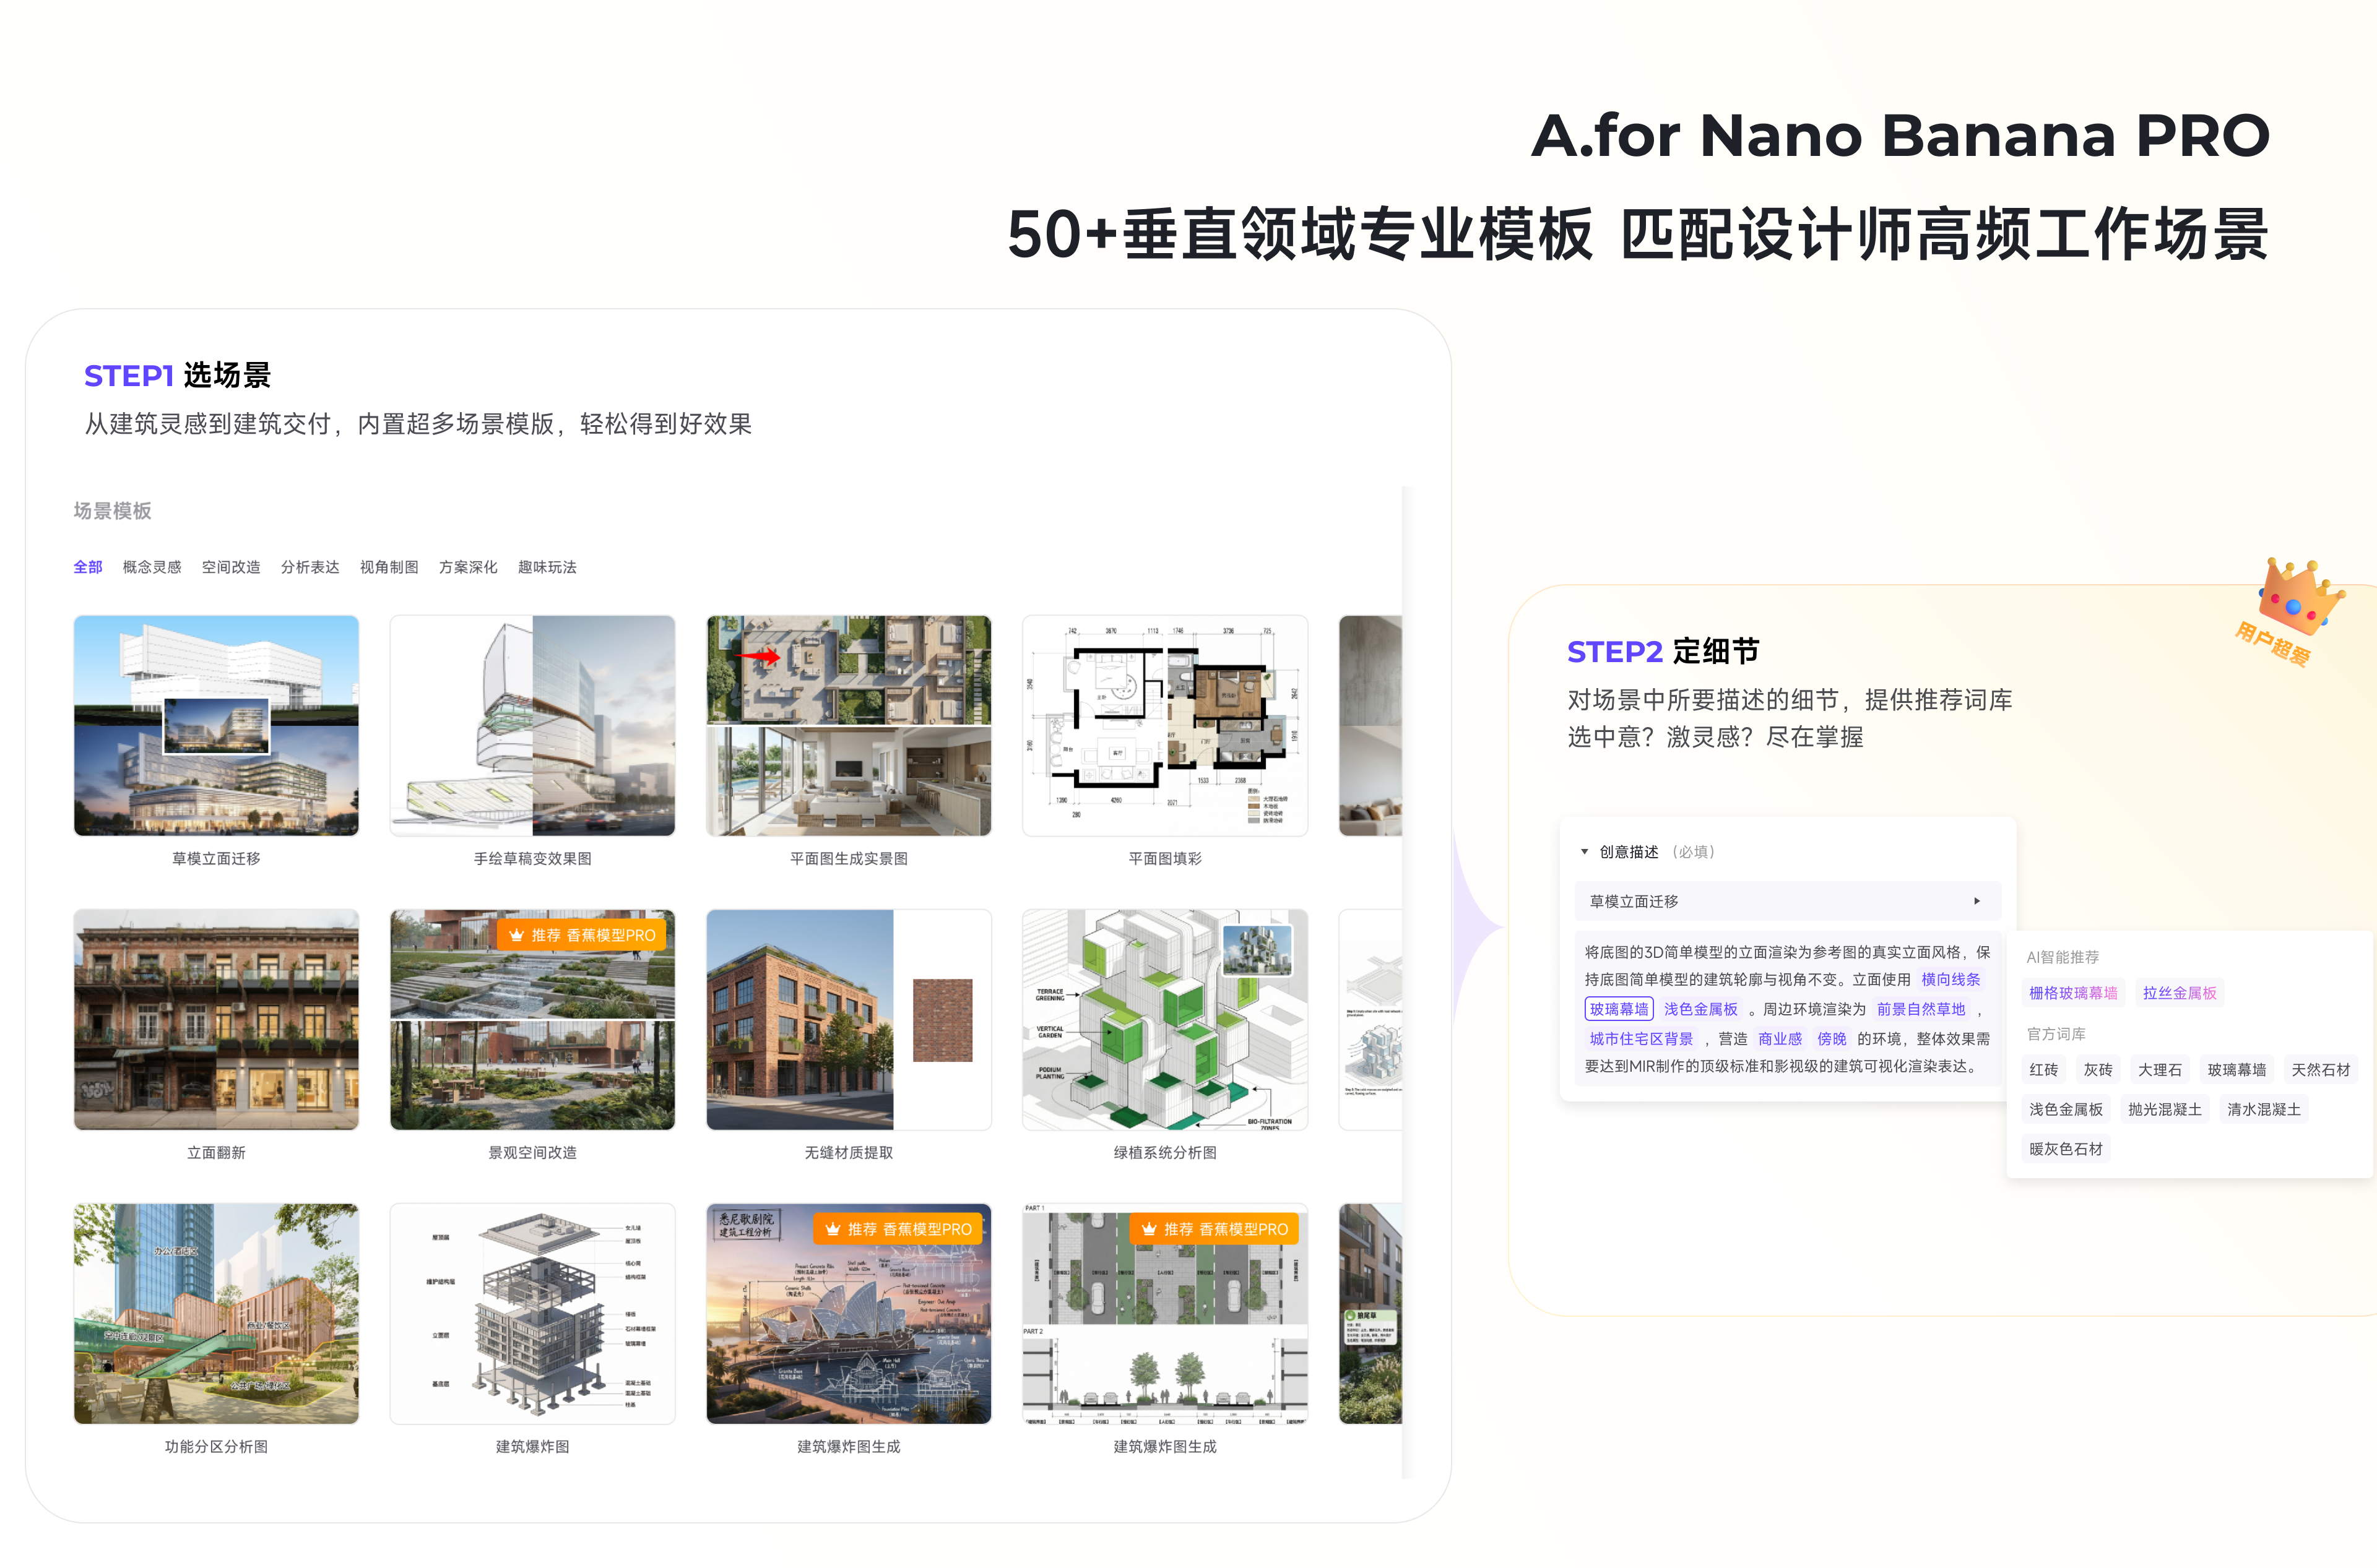
Task: Open the 建筑爆炸图 exploded-axonometric thumbnail
Action: (532, 1313)
